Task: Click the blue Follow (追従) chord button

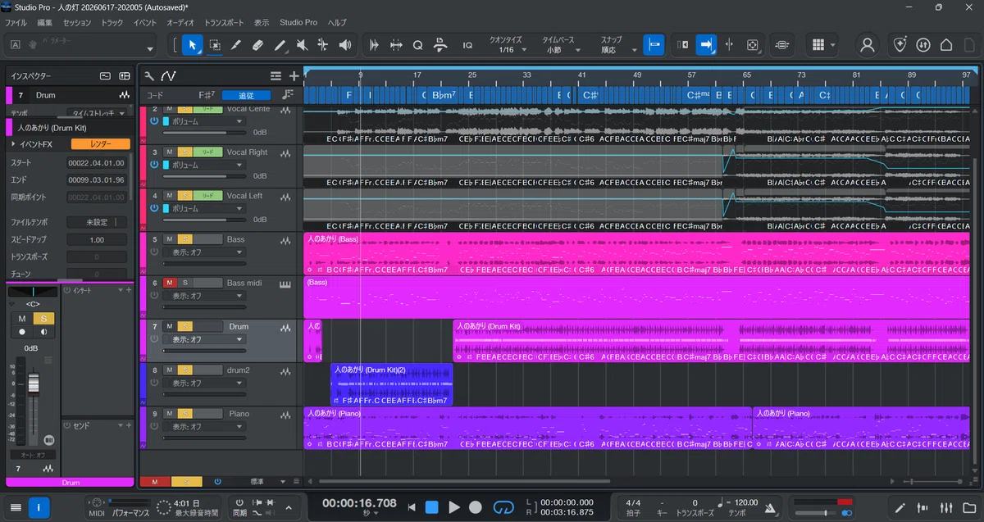Action: (246, 95)
